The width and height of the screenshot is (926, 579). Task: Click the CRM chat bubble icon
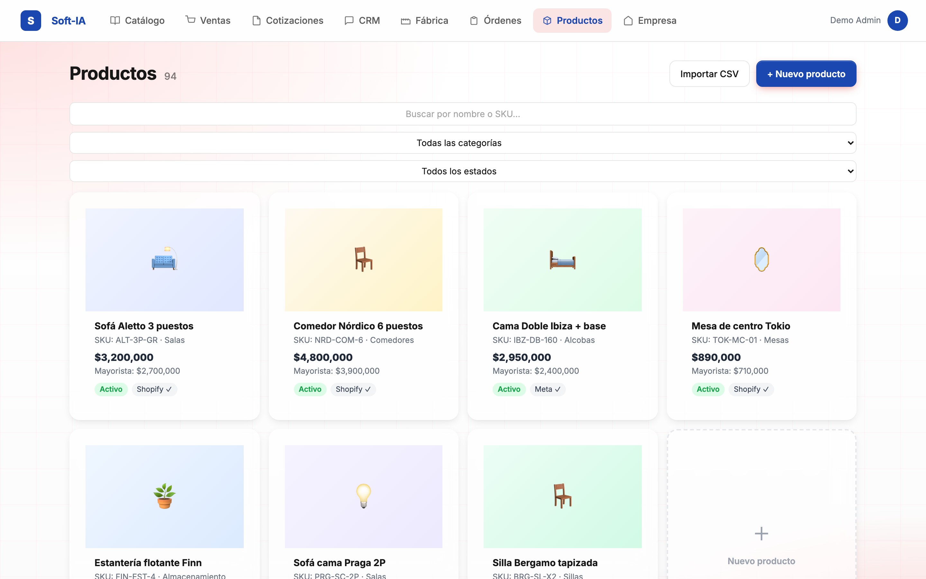[x=349, y=20]
